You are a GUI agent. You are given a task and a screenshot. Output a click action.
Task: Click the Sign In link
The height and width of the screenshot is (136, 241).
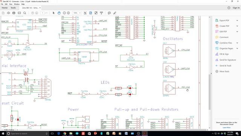click(236, 8)
